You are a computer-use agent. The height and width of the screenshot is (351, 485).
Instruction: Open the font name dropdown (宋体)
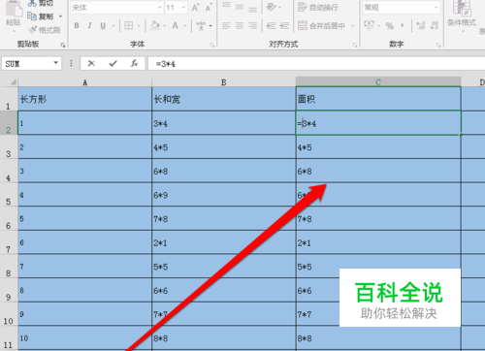point(160,7)
